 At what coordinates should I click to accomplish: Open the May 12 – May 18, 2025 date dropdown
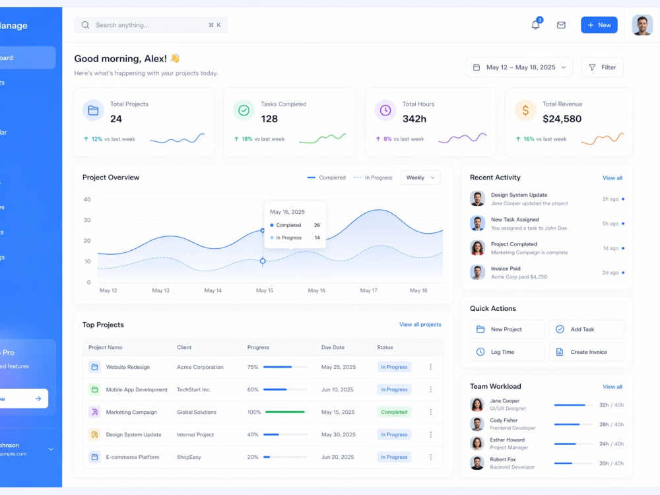point(519,67)
